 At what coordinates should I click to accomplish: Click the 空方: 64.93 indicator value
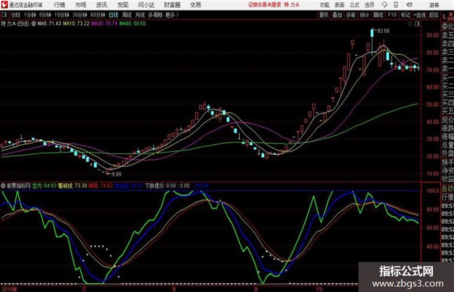coord(44,186)
